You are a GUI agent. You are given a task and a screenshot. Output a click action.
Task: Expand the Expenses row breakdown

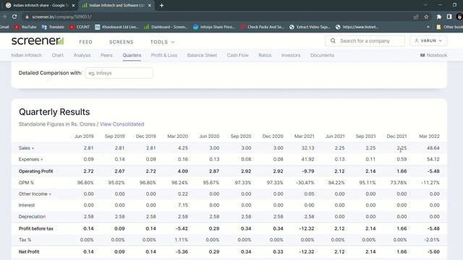tap(30, 159)
